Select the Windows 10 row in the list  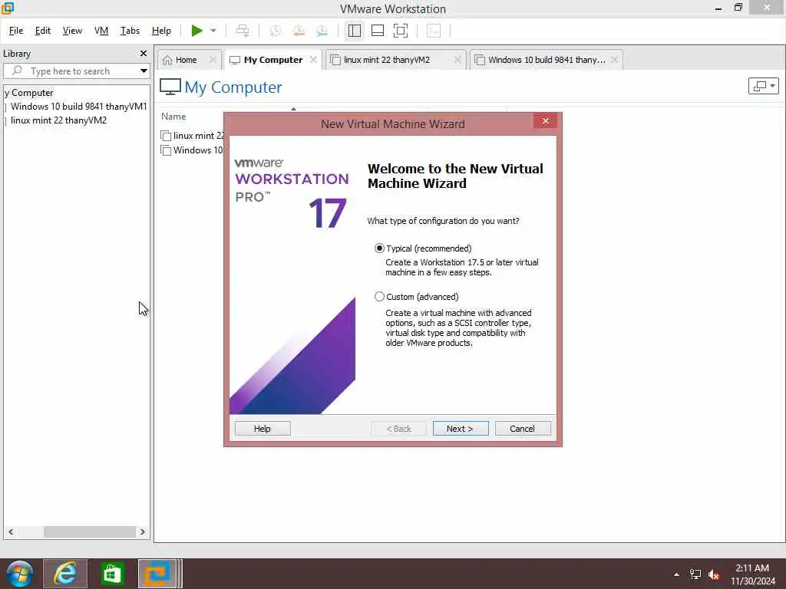tap(193, 150)
